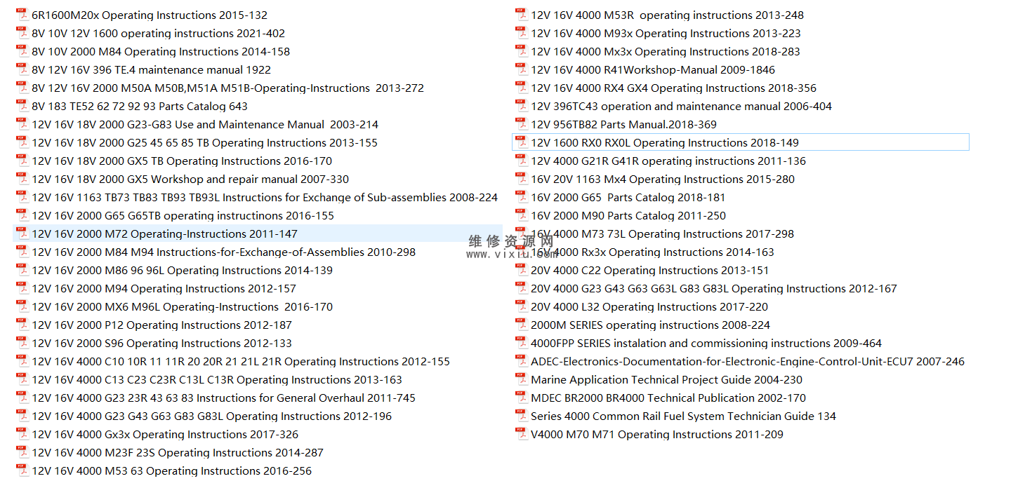Select 12V 16V 18V 2000 GX5 Workshop manual
This screenshot has height=495, width=1025.
click(x=190, y=179)
